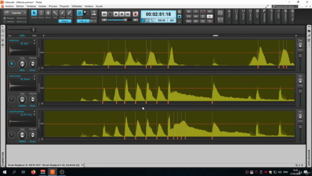The image size is (312, 176).
Task: Click the roots snare Interval knob
Action: pos(33,99)
